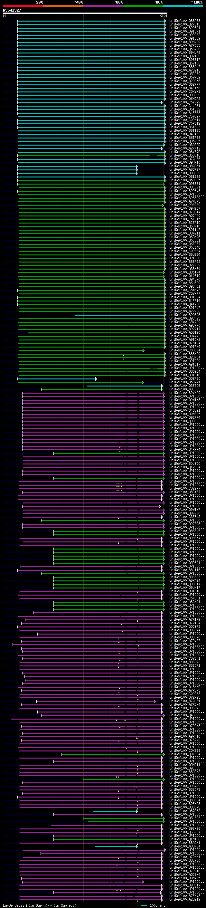
Task: Open hit UniRef100_Q9SHZ3
Action: (x=185, y=319)
